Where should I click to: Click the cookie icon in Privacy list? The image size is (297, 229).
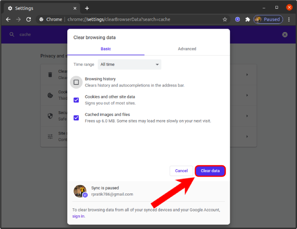coord(50,95)
